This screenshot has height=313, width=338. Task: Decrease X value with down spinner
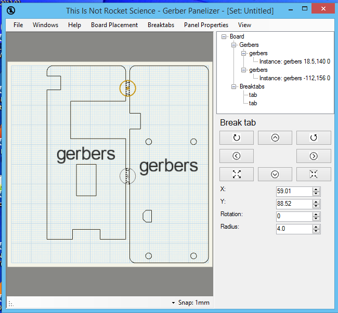pos(316,193)
